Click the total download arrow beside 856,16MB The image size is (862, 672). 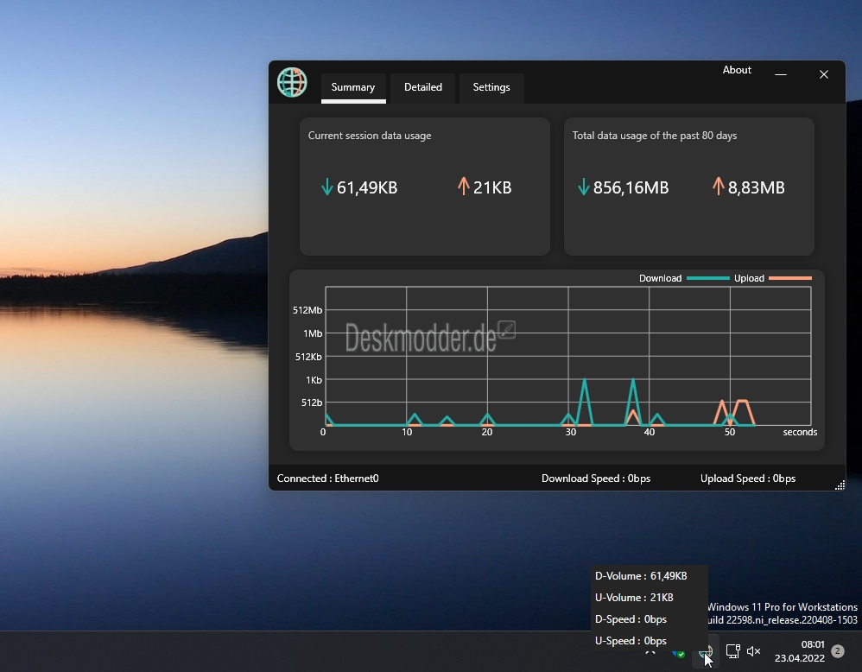click(584, 187)
